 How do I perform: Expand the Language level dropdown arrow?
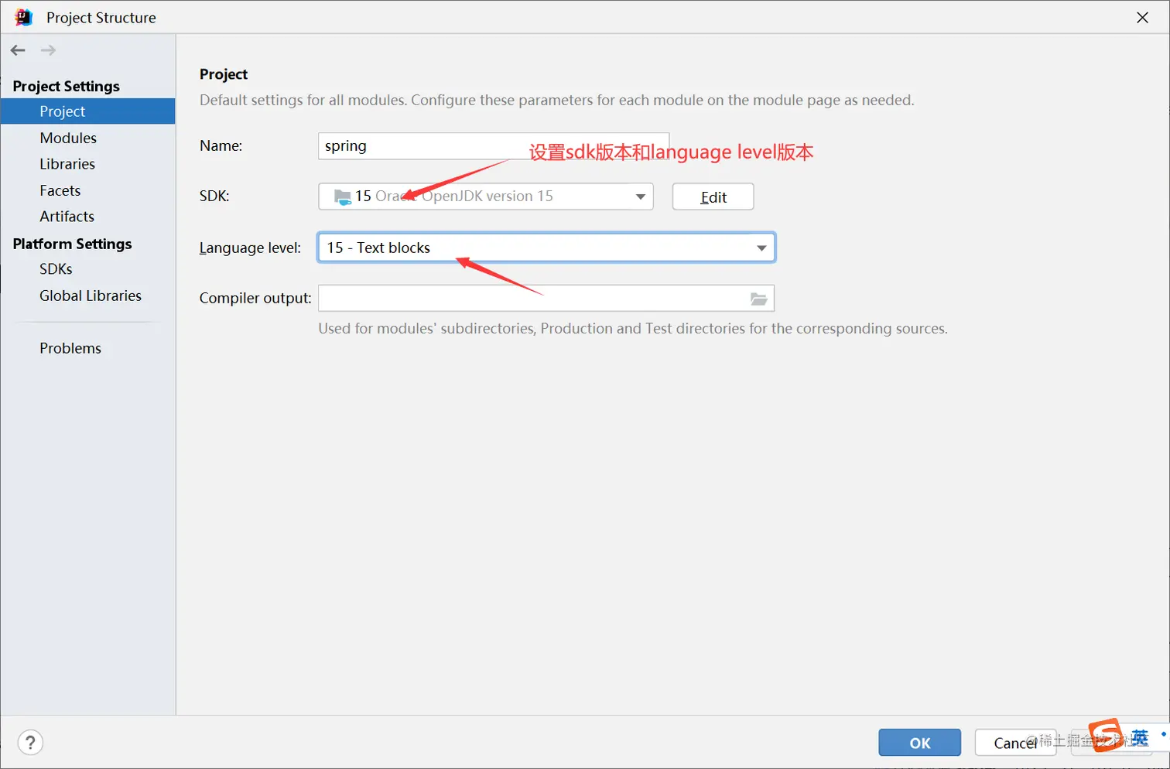click(761, 248)
